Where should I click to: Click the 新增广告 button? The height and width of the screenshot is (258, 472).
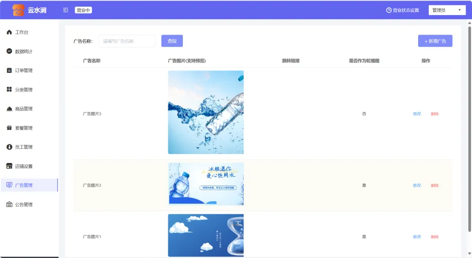435,41
